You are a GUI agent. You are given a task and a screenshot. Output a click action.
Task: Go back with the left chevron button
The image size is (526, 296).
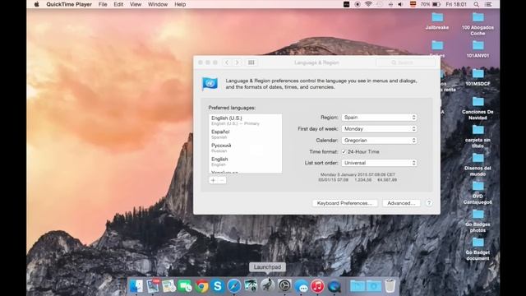227,62
